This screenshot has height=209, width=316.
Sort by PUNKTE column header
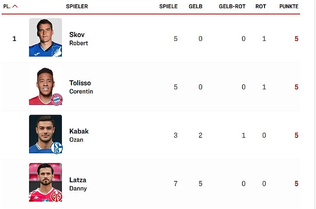[x=288, y=6]
